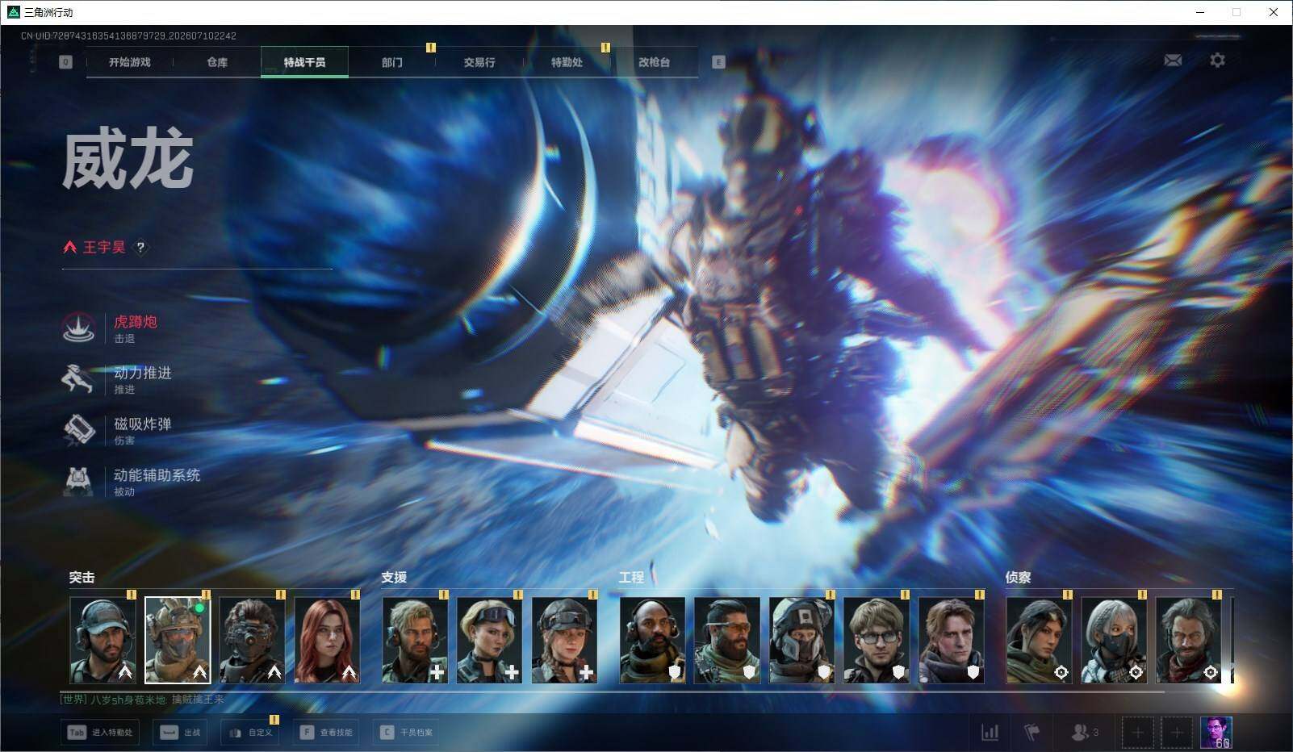Click the 查看技能 button

tap(327, 733)
